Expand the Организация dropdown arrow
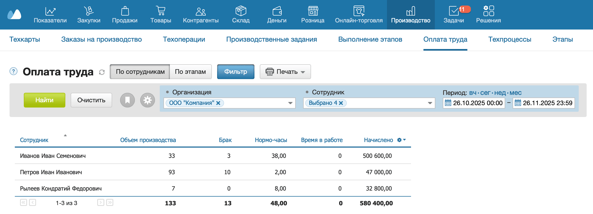Viewport: 593px width, 214px height. [290, 103]
